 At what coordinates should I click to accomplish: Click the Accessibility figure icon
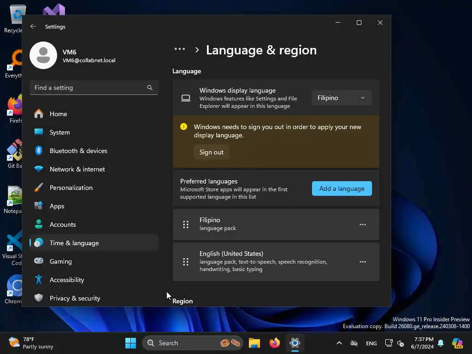pyautogui.click(x=39, y=279)
